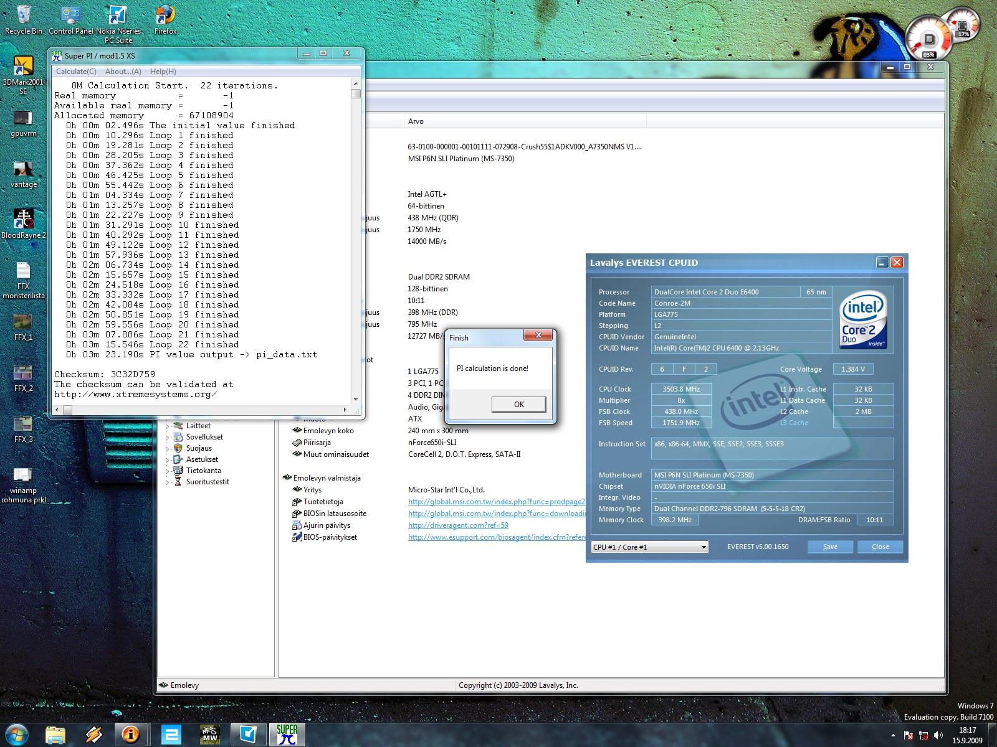This screenshot has width=997, height=747.
Task: Select the Laitteet devices icon in tree
Action: (178, 426)
